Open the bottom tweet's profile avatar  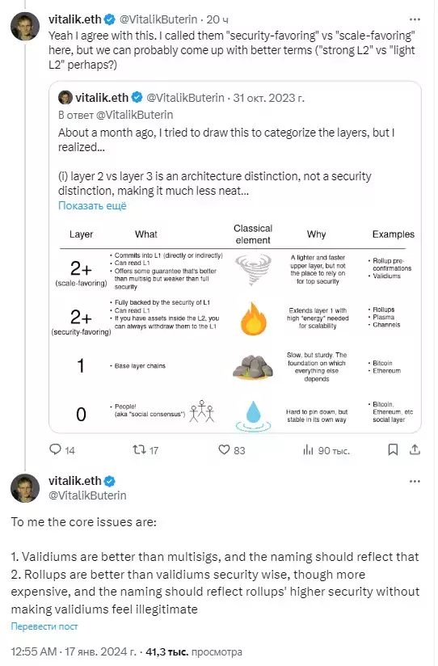click(24, 487)
